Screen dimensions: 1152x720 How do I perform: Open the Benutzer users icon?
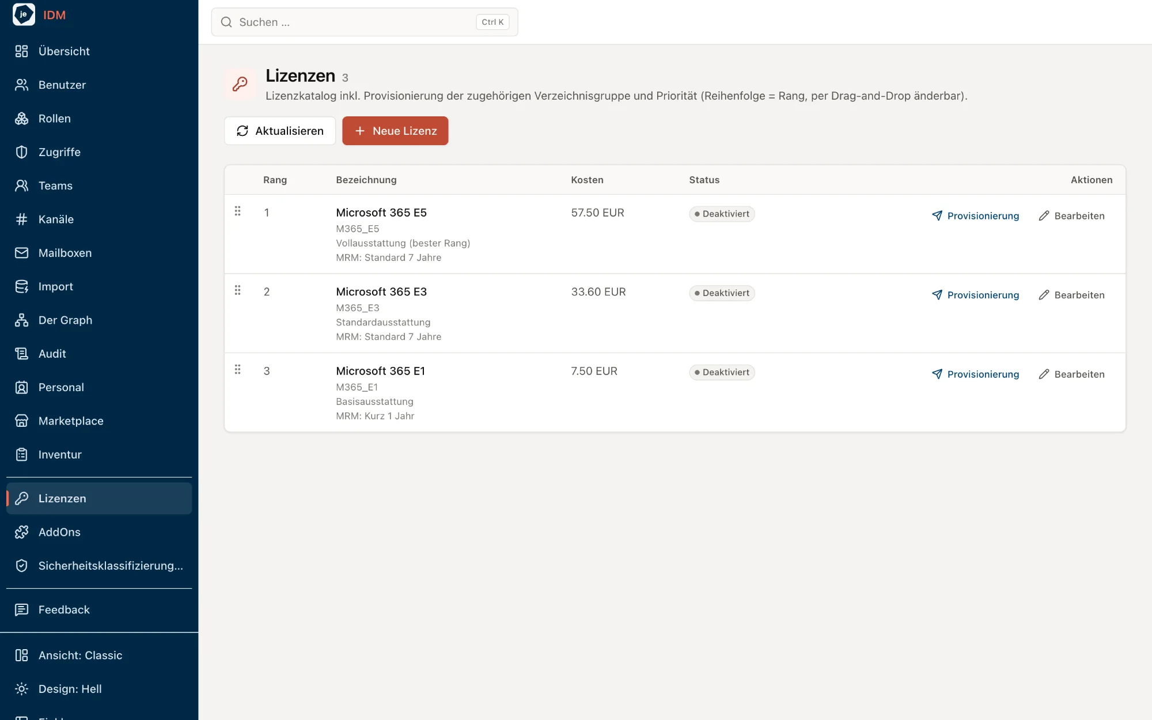[21, 85]
